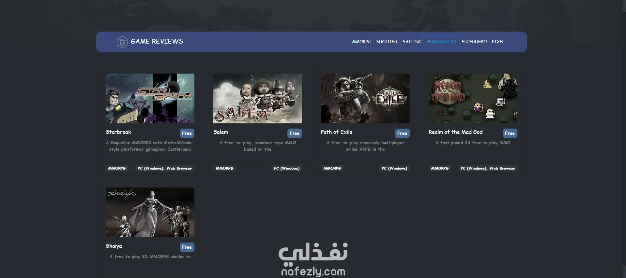
Task: Select the SHOOTER navigation item
Action: click(x=387, y=42)
